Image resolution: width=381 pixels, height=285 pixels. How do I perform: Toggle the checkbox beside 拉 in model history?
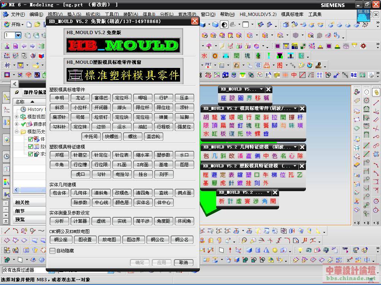click(31, 147)
